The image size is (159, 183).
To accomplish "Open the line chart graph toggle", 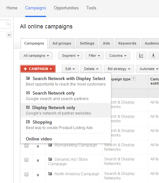I will point(142,56).
